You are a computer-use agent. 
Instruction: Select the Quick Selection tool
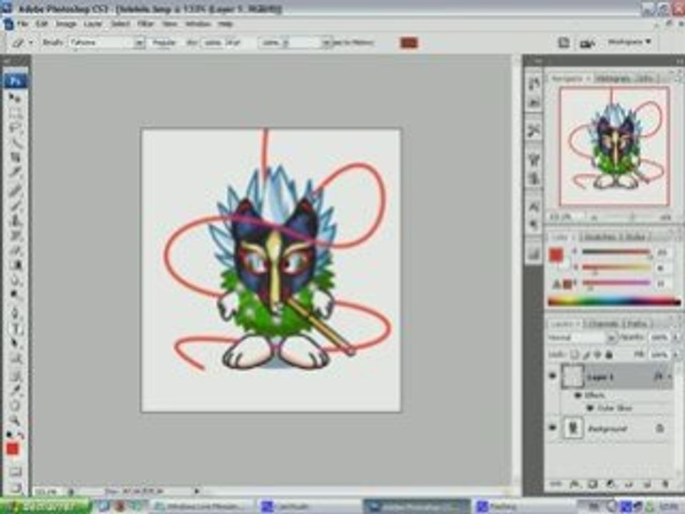pos(15,142)
